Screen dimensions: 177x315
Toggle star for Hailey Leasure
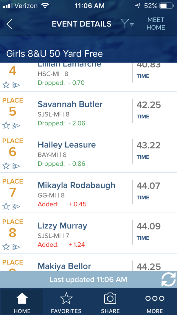(6, 166)
